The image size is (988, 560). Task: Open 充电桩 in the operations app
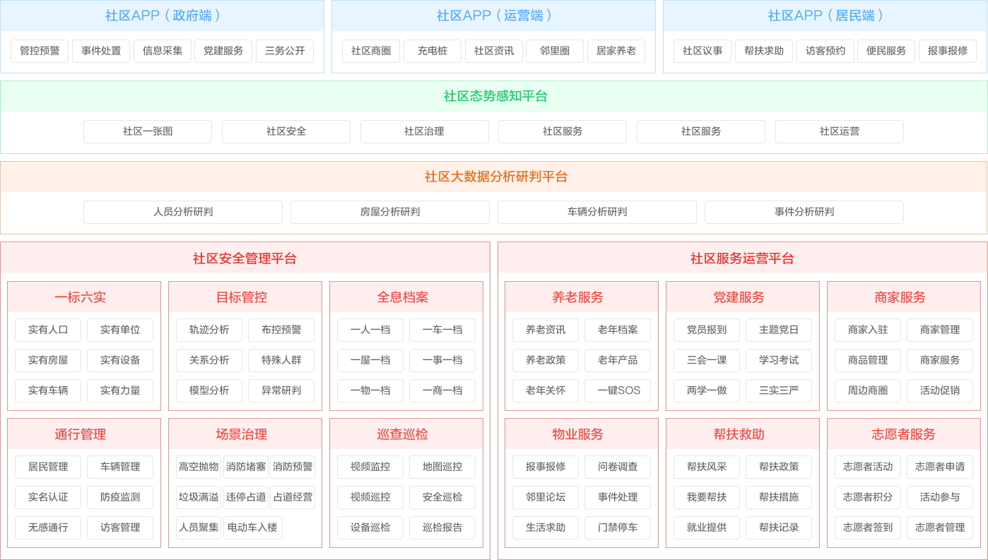pyautogui.click(x=433, y=51)
